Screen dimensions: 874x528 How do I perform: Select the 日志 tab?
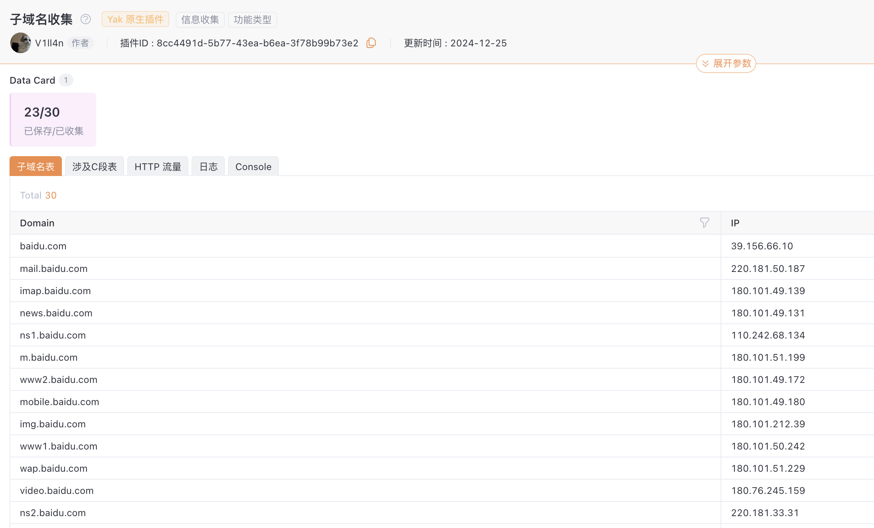click(208, 166)
